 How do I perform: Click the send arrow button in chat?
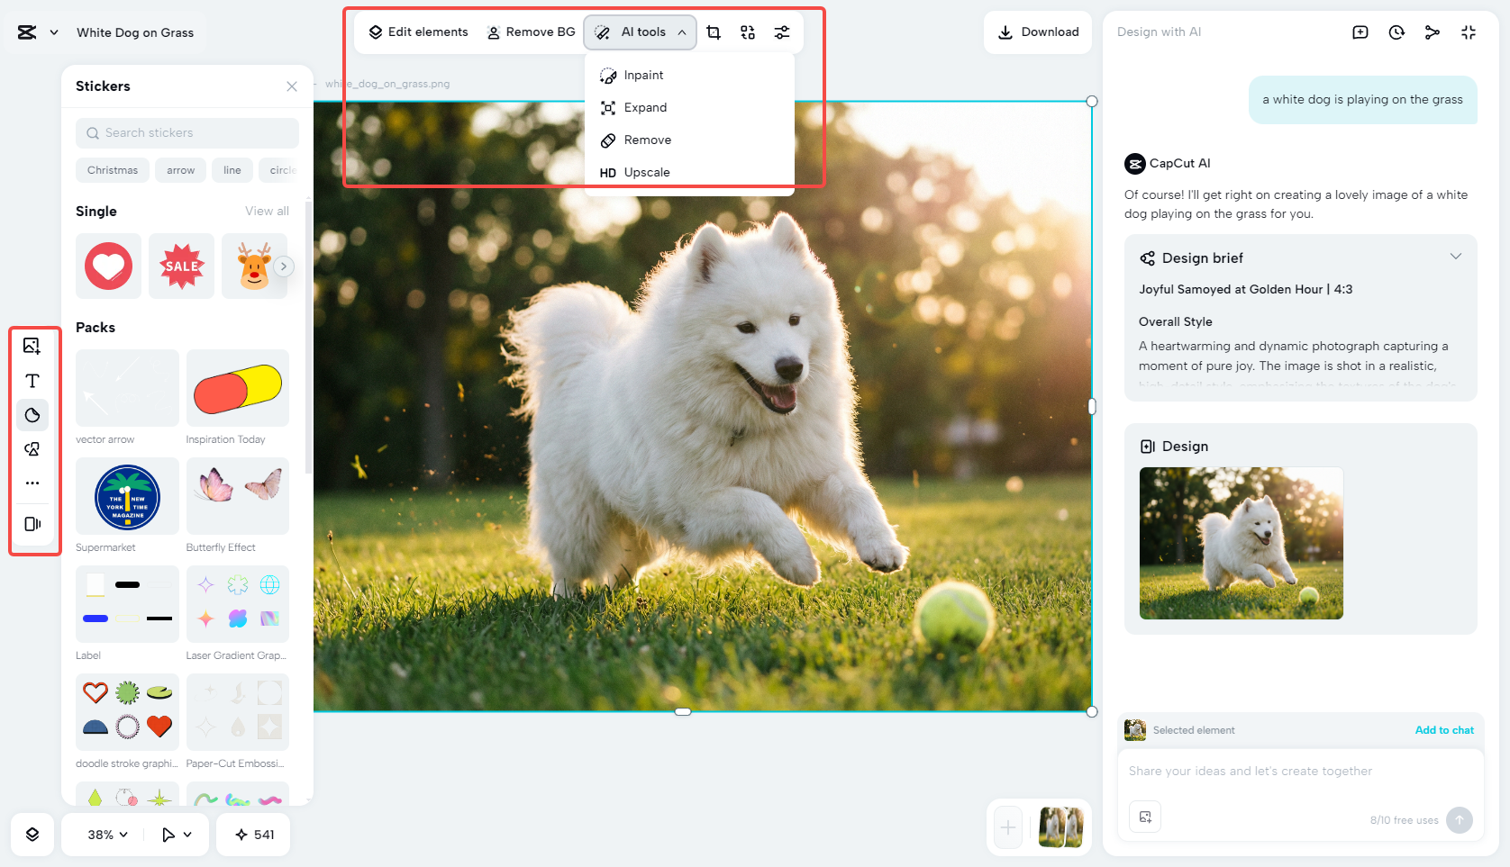[x=1460, y=820]
